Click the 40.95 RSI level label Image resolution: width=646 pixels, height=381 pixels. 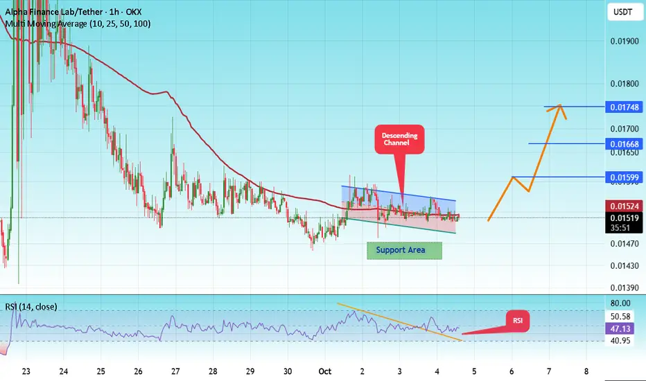click(x=620, y=341)
